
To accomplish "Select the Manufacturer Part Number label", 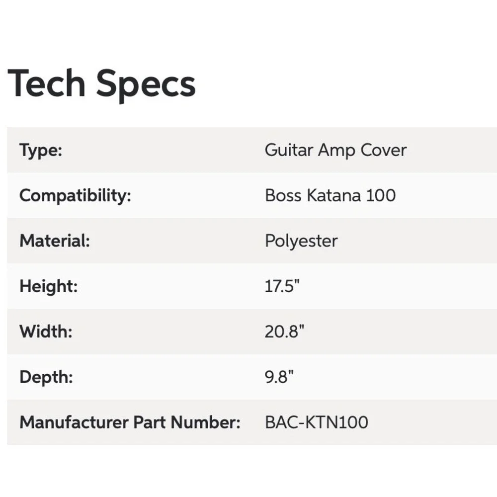I will 130,422.
